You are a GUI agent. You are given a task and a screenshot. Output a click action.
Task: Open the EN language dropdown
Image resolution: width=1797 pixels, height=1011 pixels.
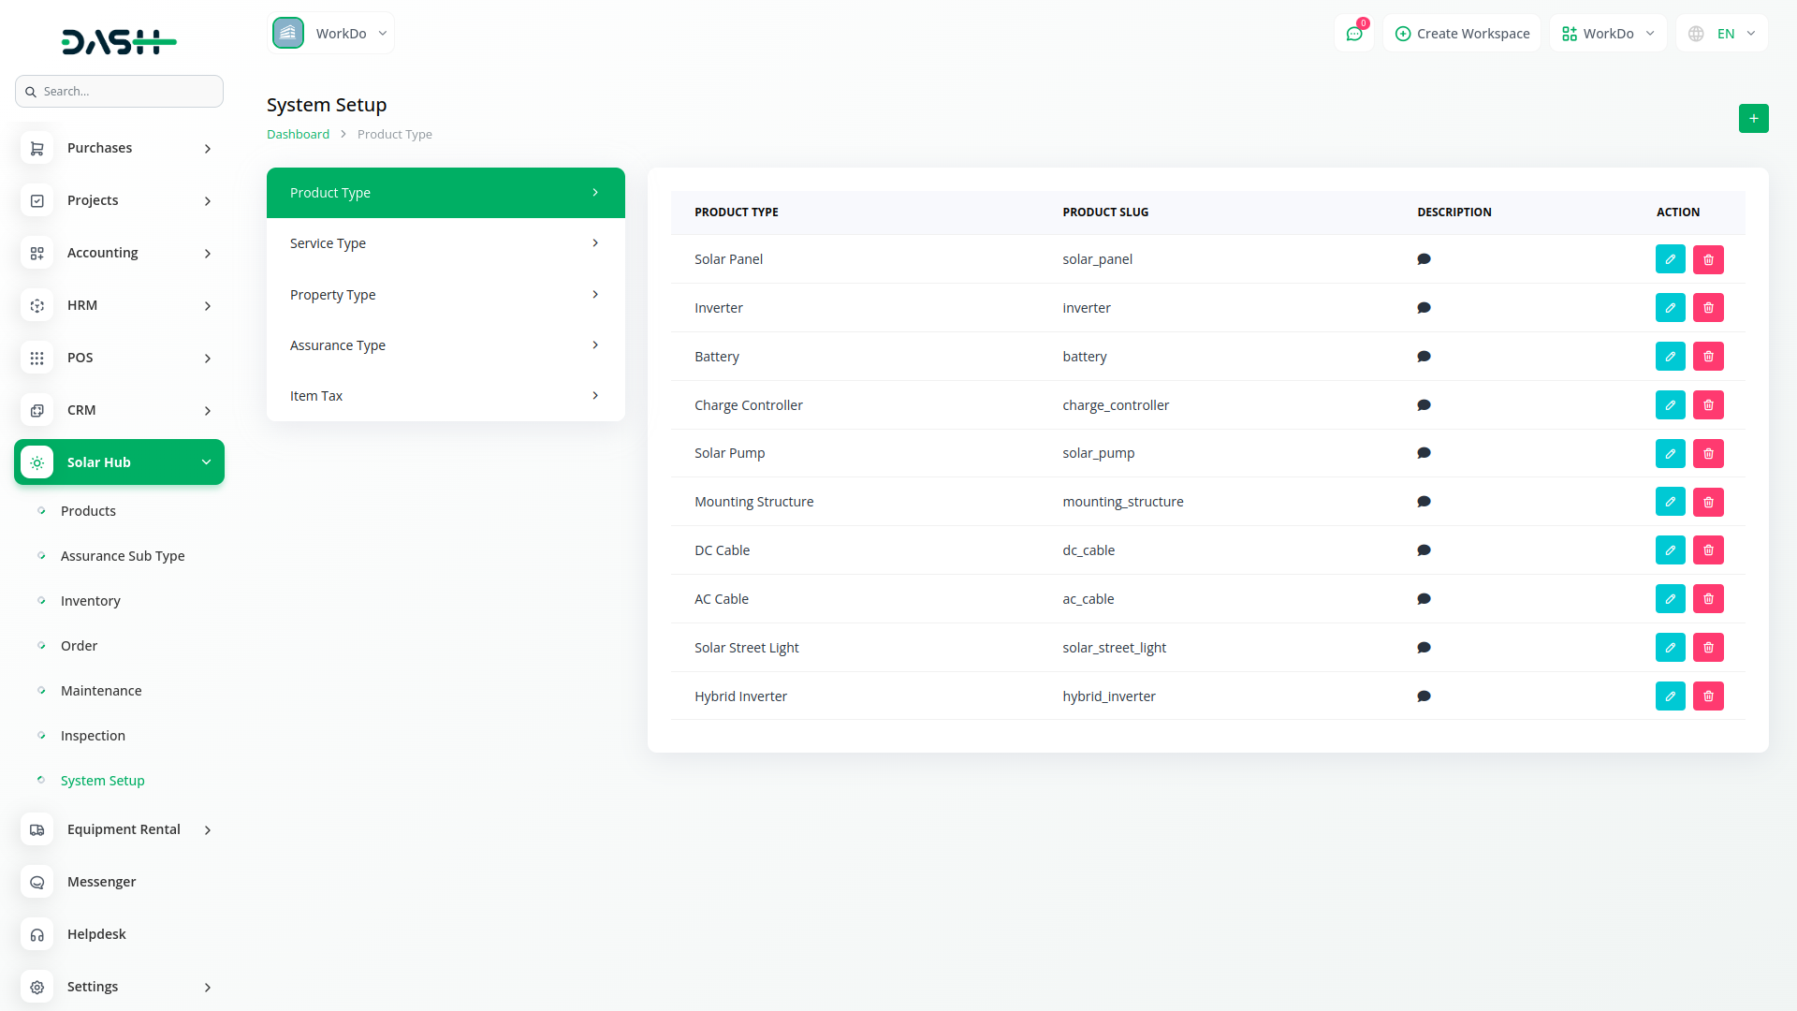(1723, 34)
